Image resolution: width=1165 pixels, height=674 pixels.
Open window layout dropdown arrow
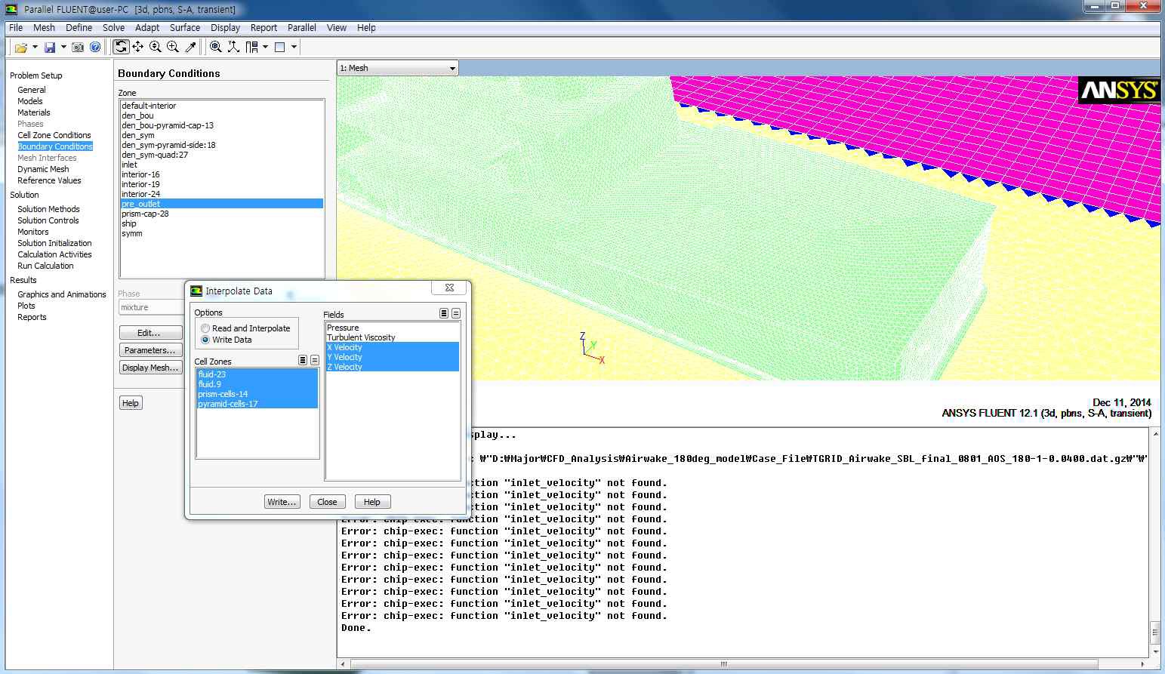[x=265, y=47]
